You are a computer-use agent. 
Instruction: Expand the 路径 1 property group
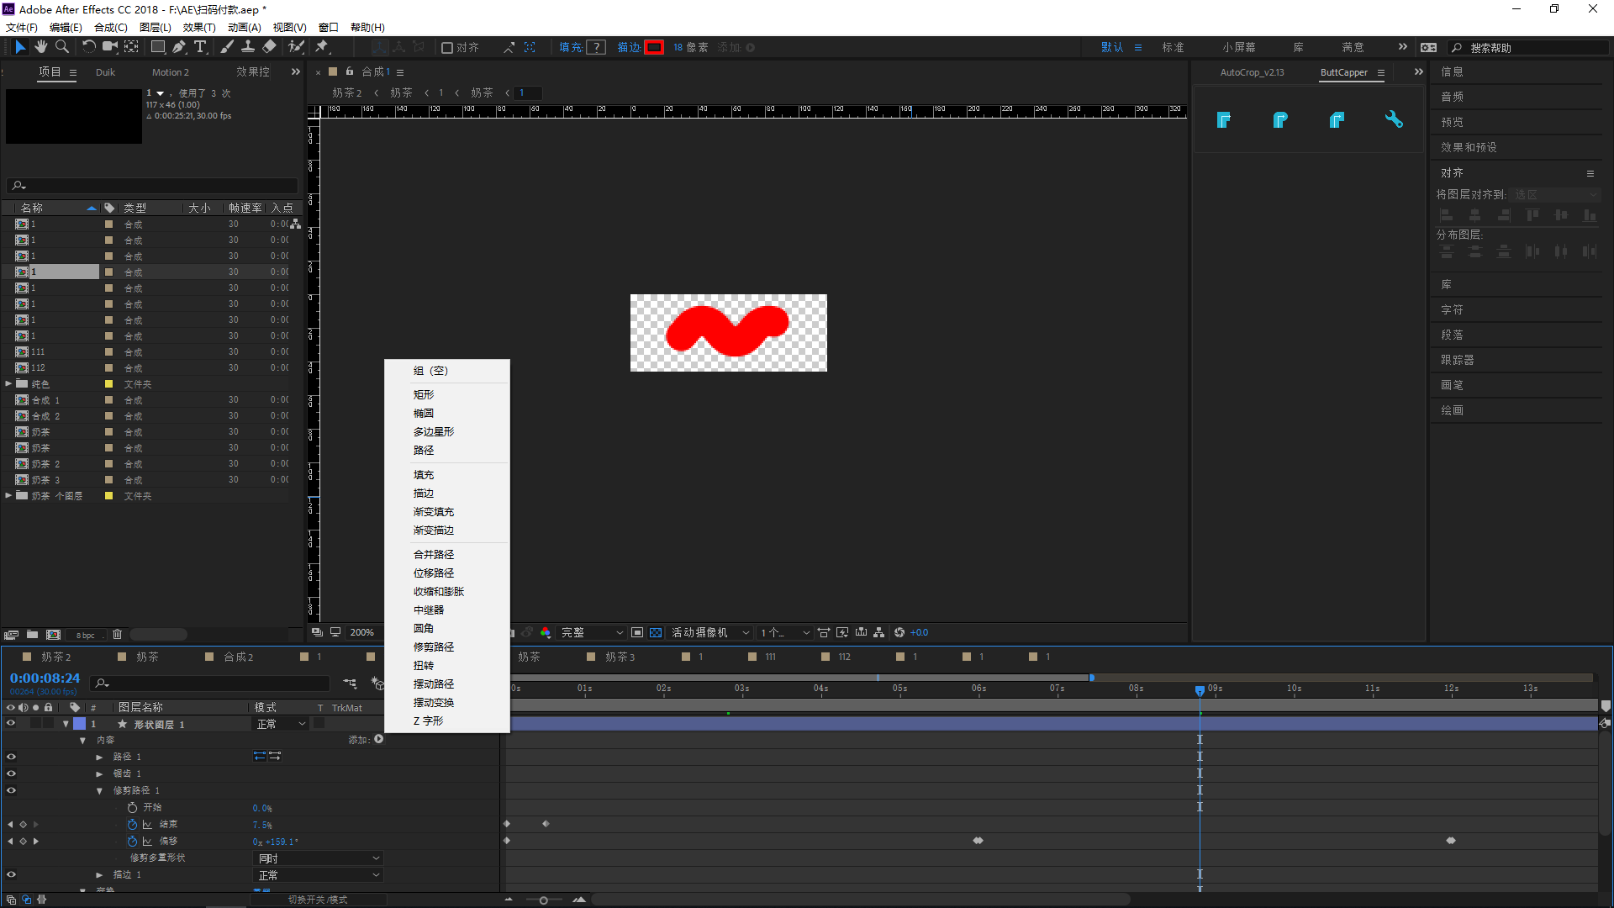pos(99,757)
